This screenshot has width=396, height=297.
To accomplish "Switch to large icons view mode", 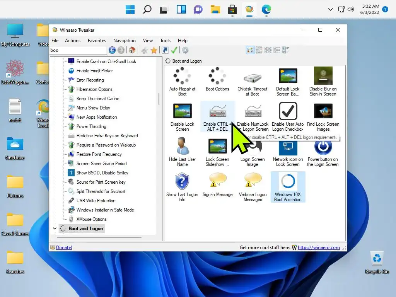I will [250, 50].
